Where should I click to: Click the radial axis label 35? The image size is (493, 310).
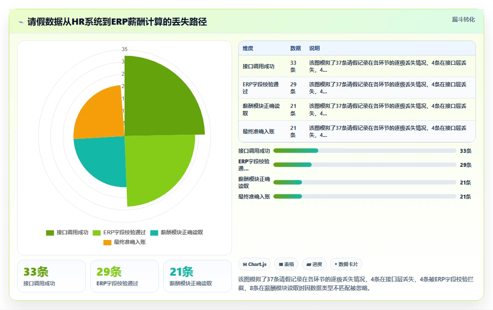[x=125, y=49]
